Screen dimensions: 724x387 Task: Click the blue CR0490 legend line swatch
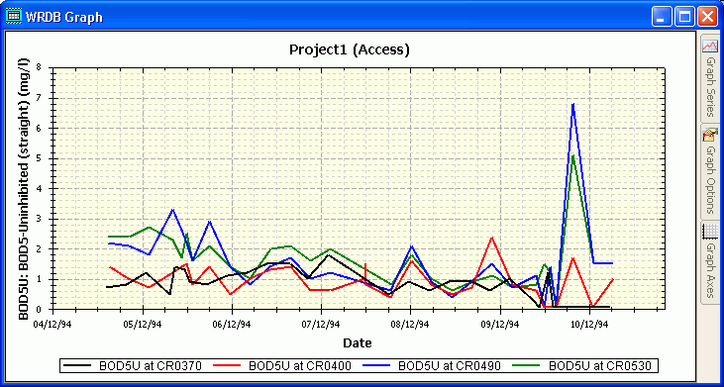[x=376, y=366]
